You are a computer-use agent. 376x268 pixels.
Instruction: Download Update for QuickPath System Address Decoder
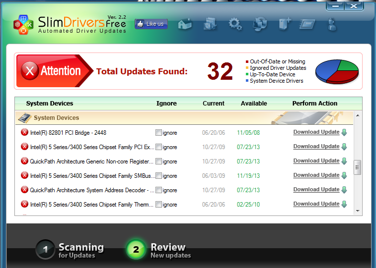316,189
